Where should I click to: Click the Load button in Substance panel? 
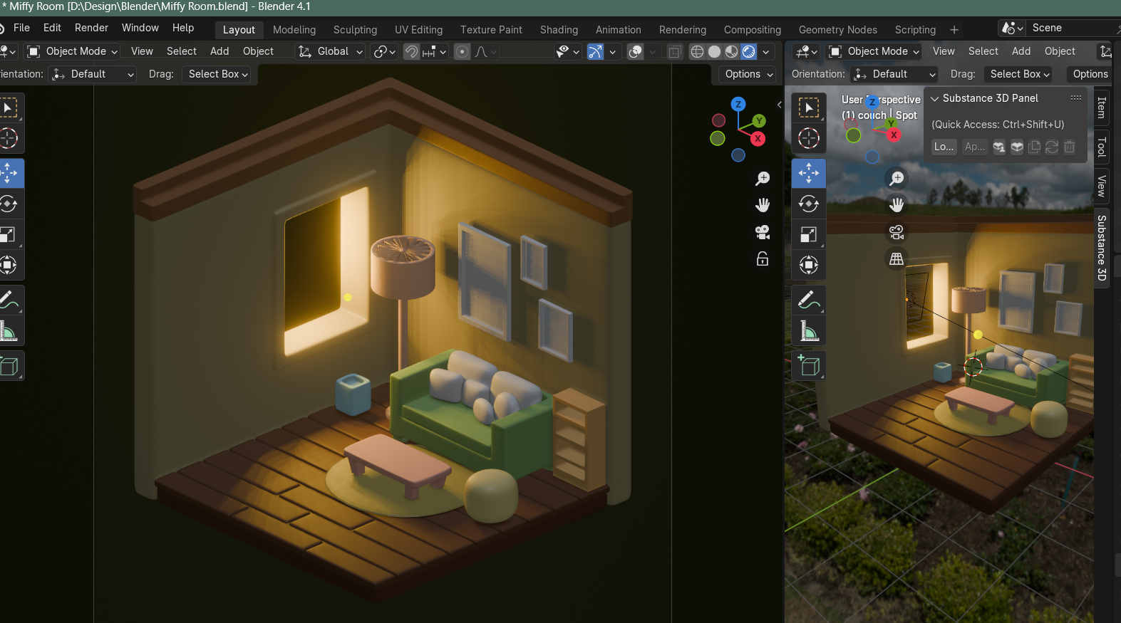point(944,147)
